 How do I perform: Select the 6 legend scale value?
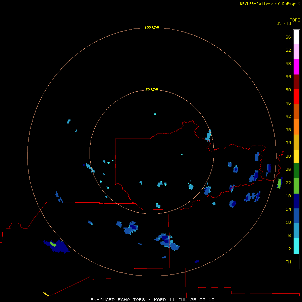coord(289,235)
